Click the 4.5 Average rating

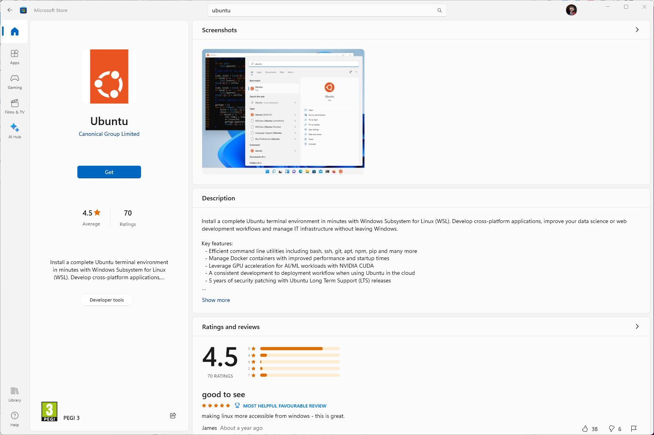click(x=91, y=217)
